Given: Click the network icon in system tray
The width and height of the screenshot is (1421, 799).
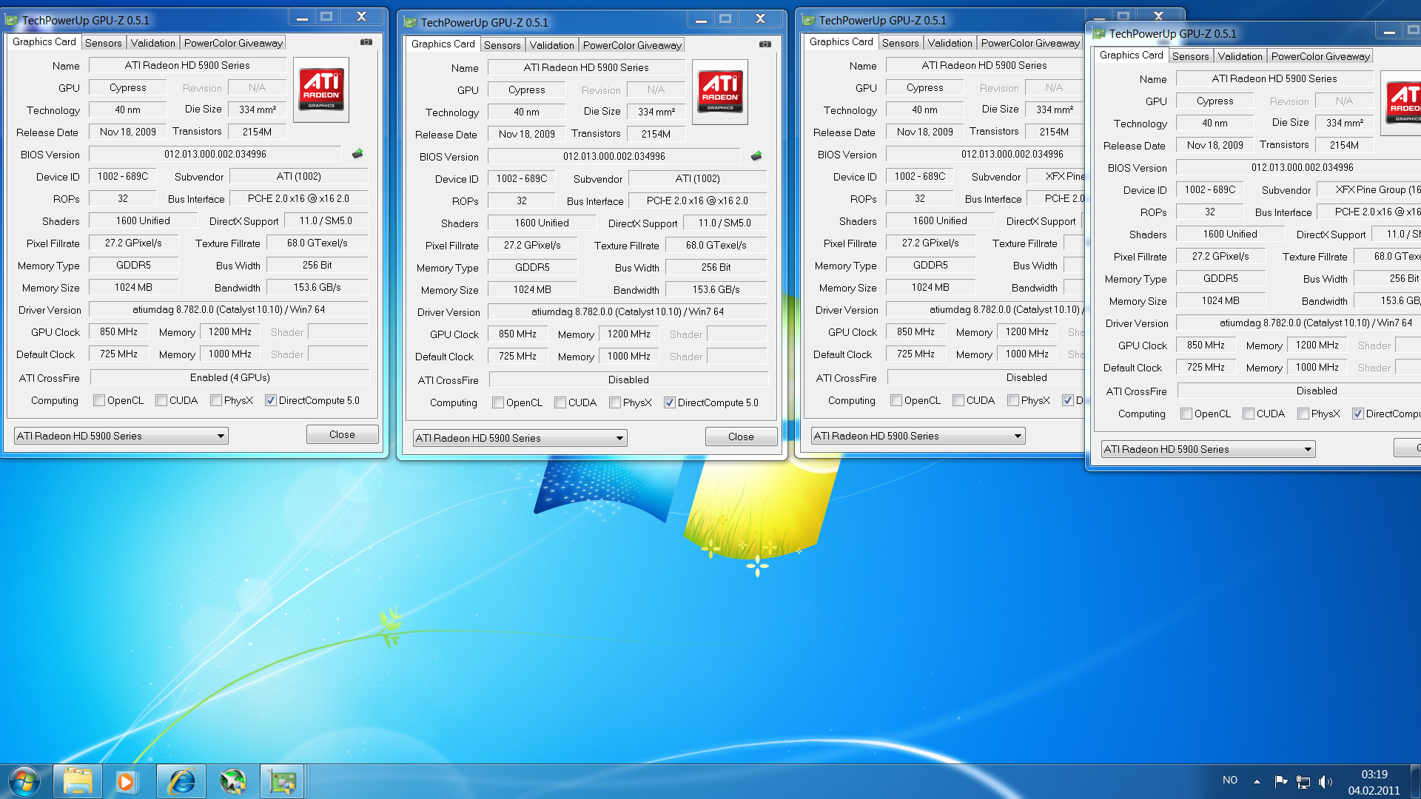Looking at the screenshot, I should pos(1303,781).
